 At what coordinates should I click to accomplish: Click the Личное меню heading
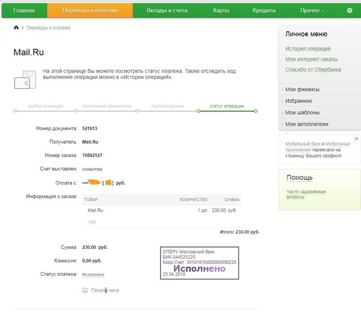tap(306, 34)
